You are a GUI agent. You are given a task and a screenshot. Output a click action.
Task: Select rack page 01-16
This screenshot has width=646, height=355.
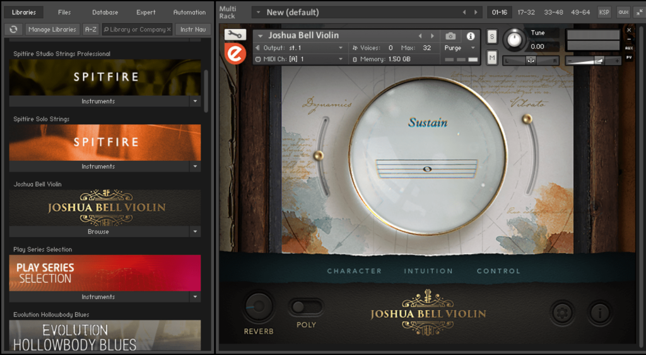(x=500, y=13)
